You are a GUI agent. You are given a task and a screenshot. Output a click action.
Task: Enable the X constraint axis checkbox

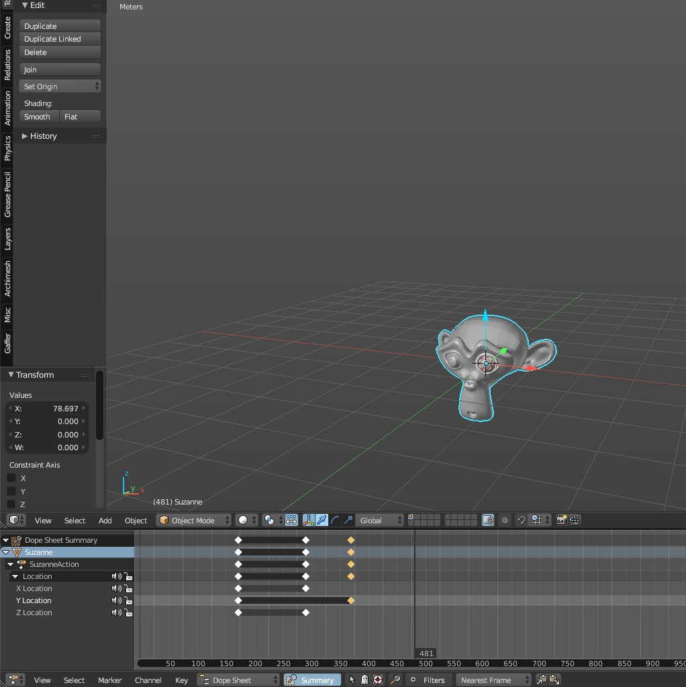tap(11, 478)
